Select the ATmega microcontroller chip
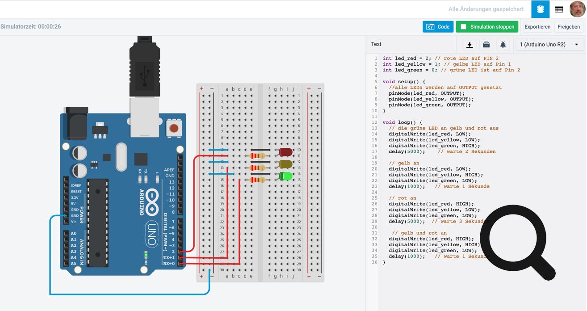Image resolution: width=587 pixels, height=311 pixels. click(97, 223)
